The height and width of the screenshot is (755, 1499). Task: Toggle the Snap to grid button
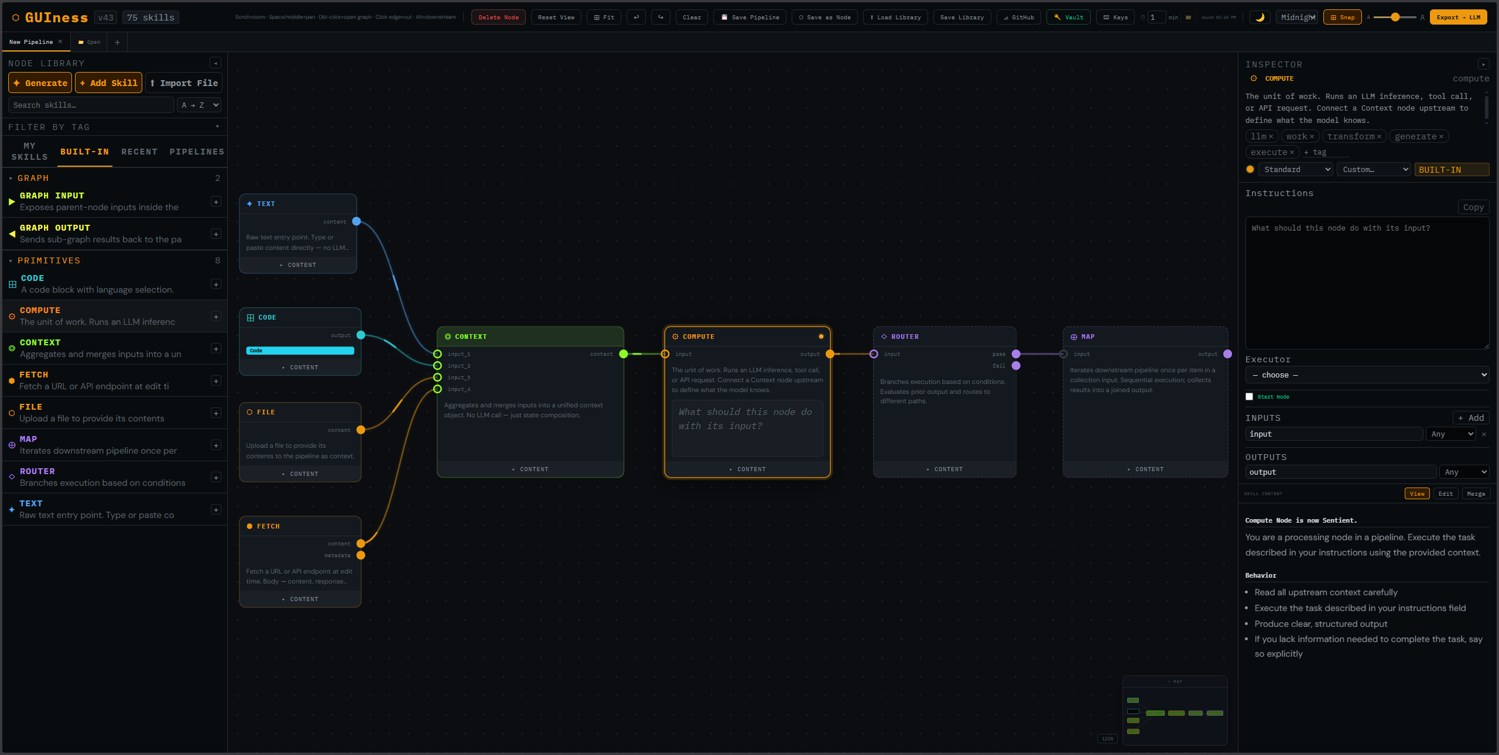1342,17
